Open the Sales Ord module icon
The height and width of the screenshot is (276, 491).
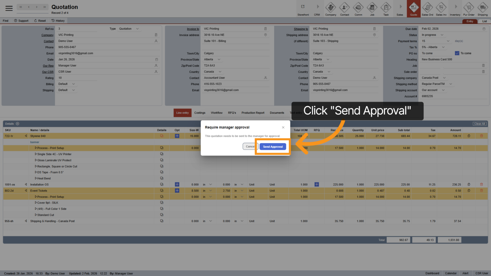point(427,7)
